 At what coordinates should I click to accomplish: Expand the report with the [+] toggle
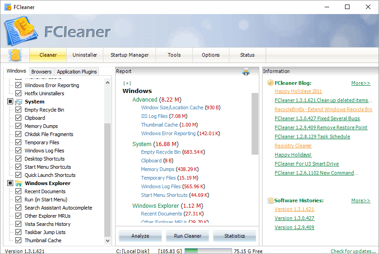tap(127, 83)
